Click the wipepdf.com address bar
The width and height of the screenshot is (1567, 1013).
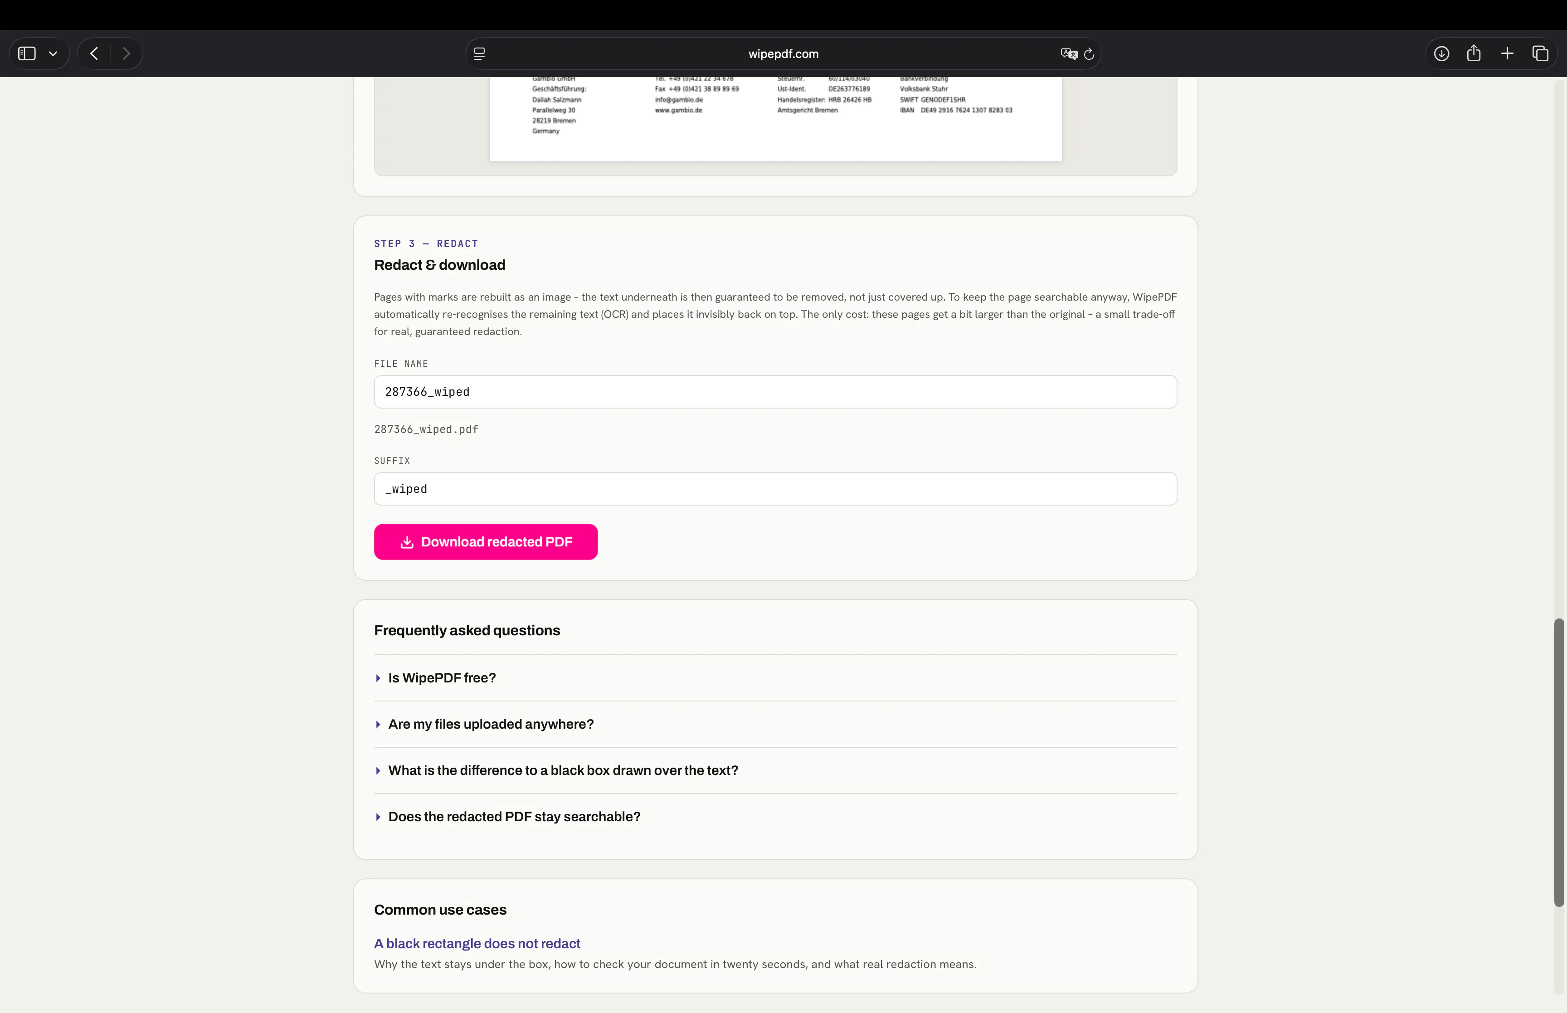pos(783,54)
